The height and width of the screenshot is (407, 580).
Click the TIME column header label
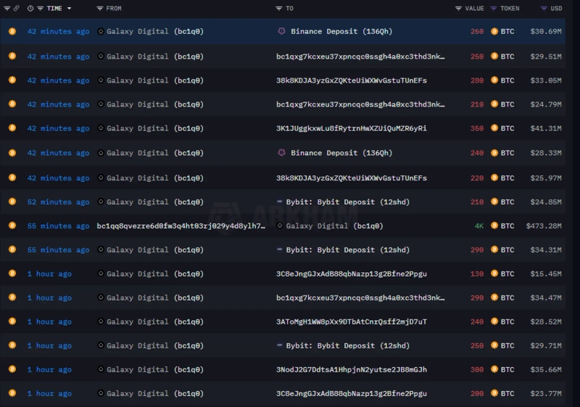pyautogui.click(x=54, y=9)
